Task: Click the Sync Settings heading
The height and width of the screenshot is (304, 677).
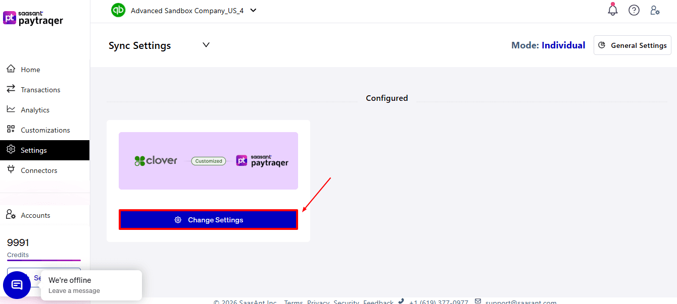Action: [x=140, y=45]
